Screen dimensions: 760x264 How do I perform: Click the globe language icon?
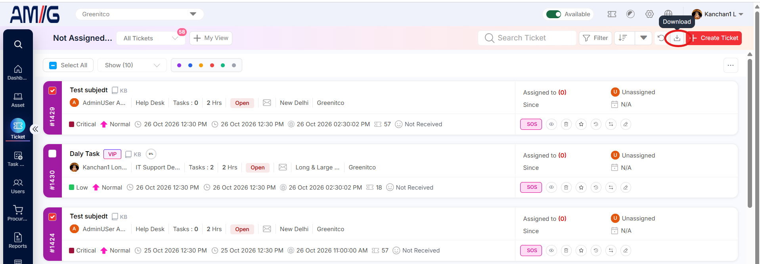668,14
